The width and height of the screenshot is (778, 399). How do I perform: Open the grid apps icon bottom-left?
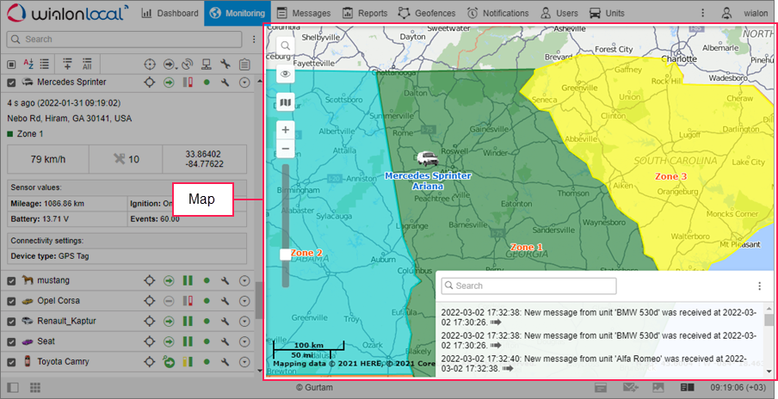(x=34, y=387)
